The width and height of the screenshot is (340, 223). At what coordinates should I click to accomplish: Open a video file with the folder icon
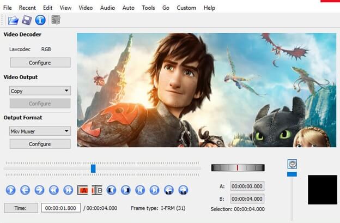tap(13, 20)
